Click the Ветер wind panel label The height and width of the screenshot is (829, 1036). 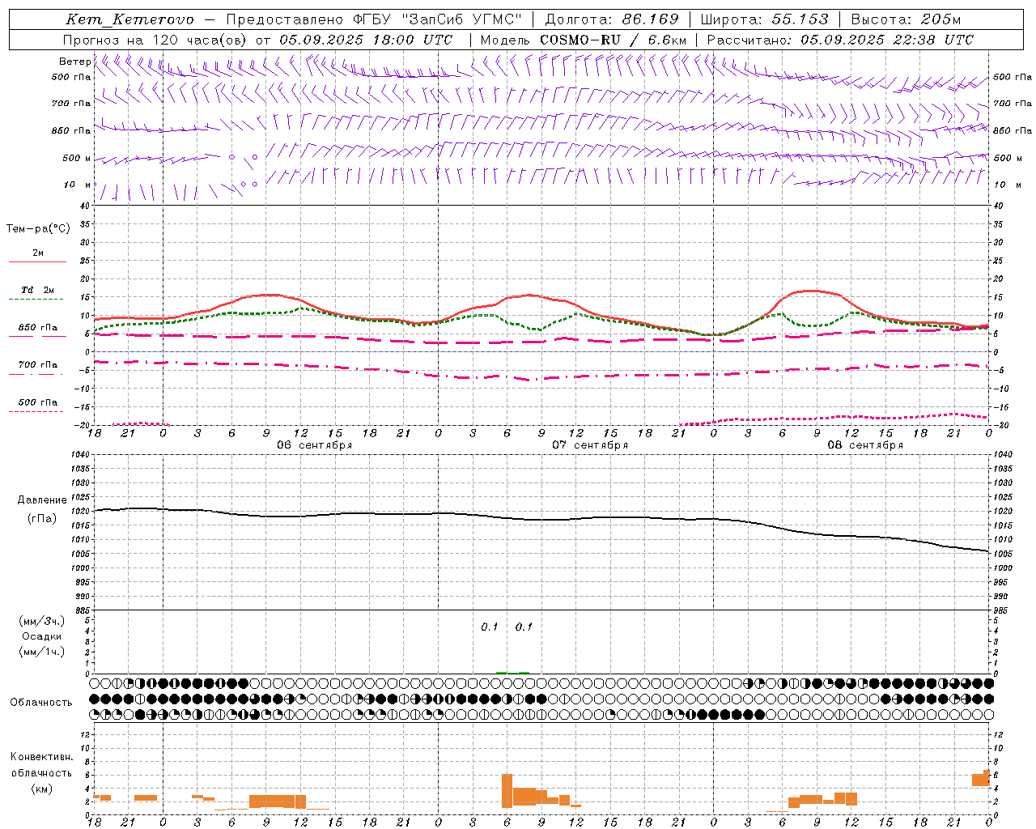pyautogui.click(x=75, y=62)
